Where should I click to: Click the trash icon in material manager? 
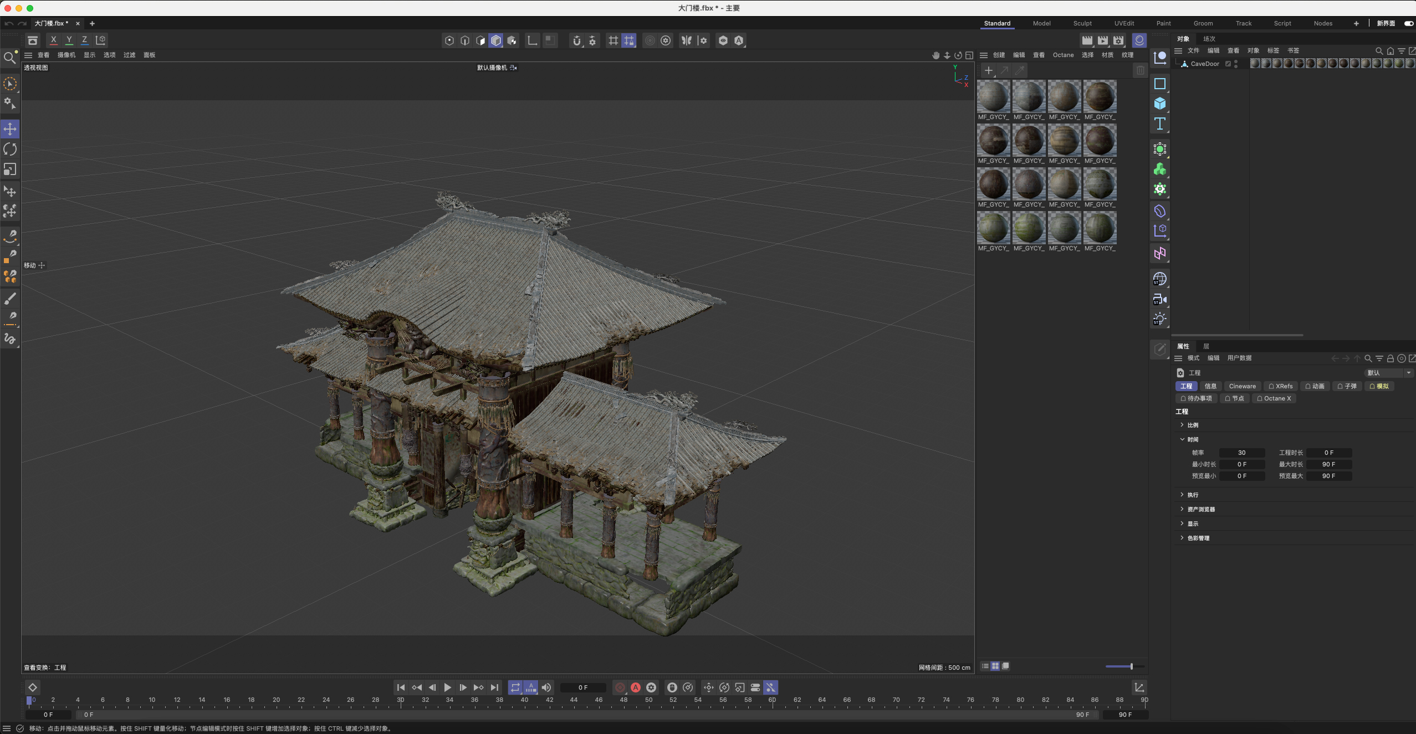(1140, 70)
